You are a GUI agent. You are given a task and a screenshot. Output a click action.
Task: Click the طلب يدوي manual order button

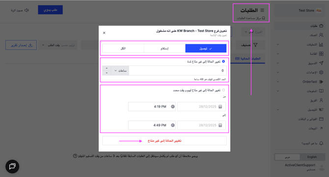coord(51,10)
